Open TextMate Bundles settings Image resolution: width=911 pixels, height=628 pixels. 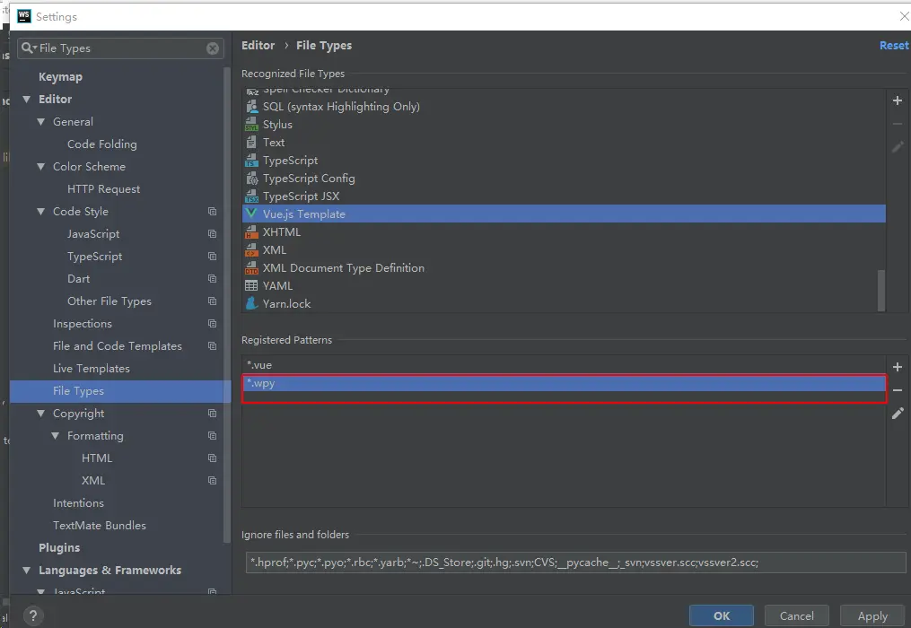tap(100, 525)
